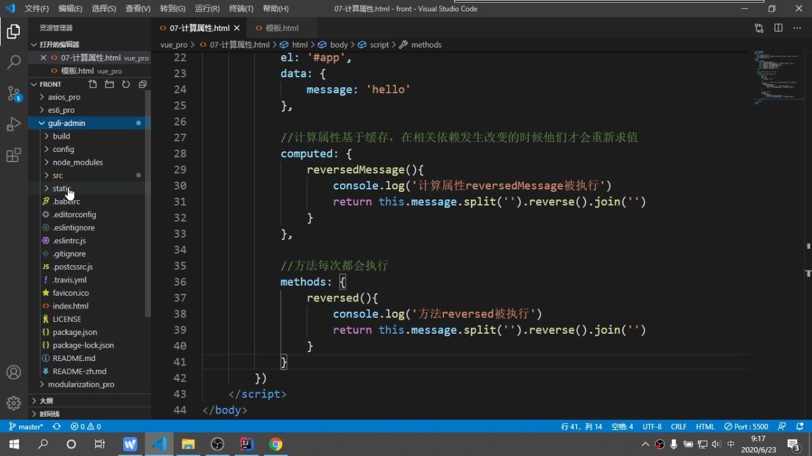Open the notifications bell

pos(800,427)
